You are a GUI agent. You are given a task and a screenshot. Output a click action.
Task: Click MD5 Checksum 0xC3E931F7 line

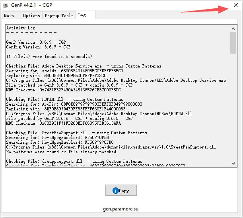64,123
